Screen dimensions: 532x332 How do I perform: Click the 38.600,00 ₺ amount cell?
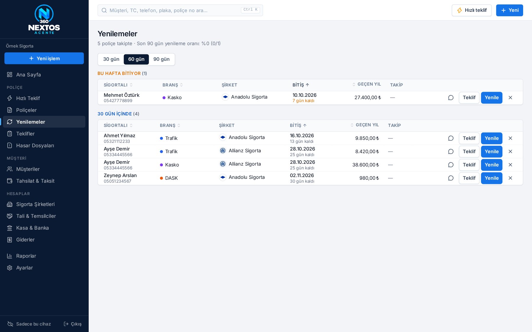(x=366, y=165)
